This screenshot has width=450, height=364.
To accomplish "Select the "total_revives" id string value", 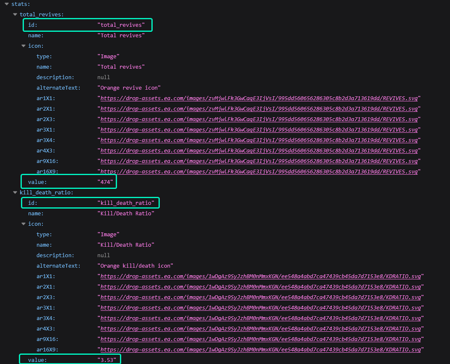I will tap(121, 25).
